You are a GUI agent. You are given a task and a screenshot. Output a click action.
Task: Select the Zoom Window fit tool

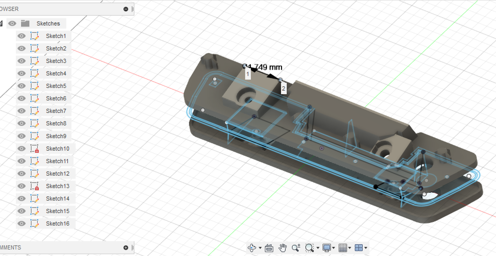point(309,248)
